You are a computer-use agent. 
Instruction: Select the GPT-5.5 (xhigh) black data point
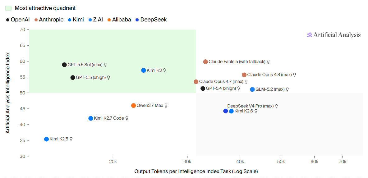click(73, 78)
